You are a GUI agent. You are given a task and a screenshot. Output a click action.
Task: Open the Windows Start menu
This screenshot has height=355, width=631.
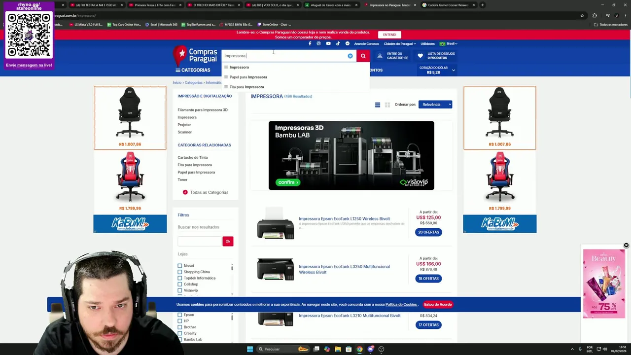(x=250, y=349)
